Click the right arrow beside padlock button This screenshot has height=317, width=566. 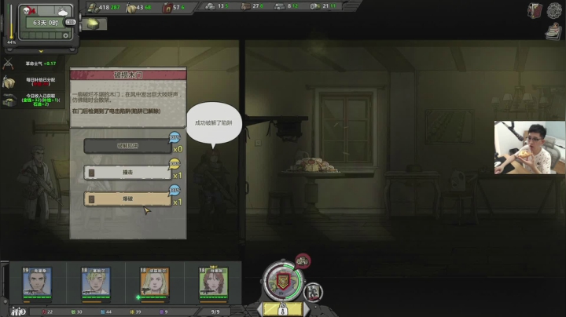(306, 309)
